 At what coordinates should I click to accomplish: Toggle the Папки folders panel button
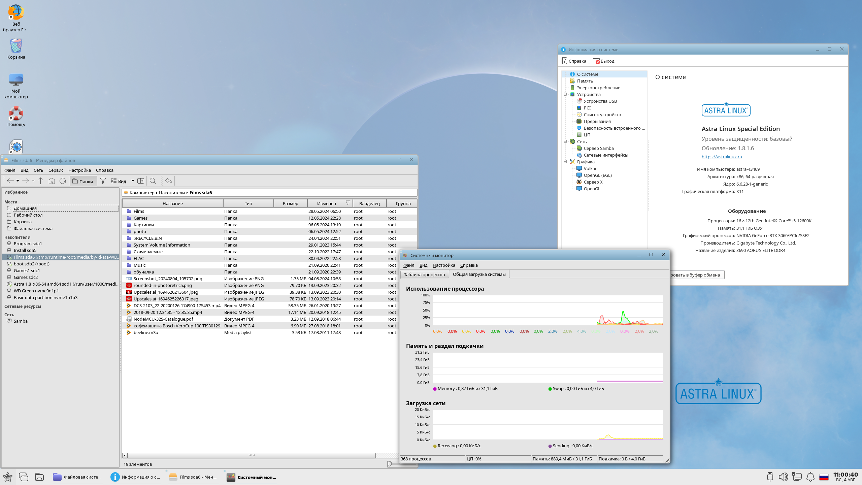[x=83, y=181]
